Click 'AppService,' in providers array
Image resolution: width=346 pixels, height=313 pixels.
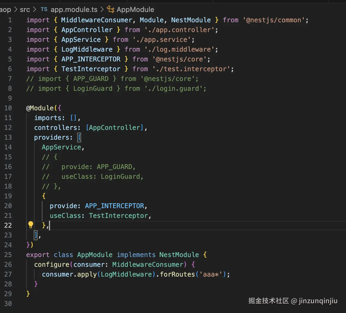point(63,147)
